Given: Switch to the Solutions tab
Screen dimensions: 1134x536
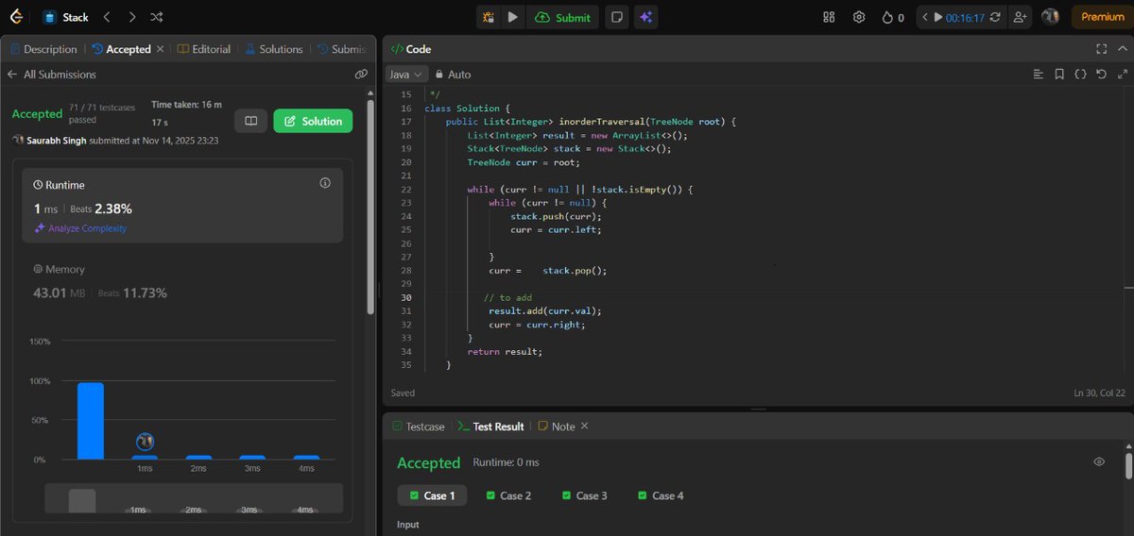Looking at the screenshot, I should click(274, 49).
